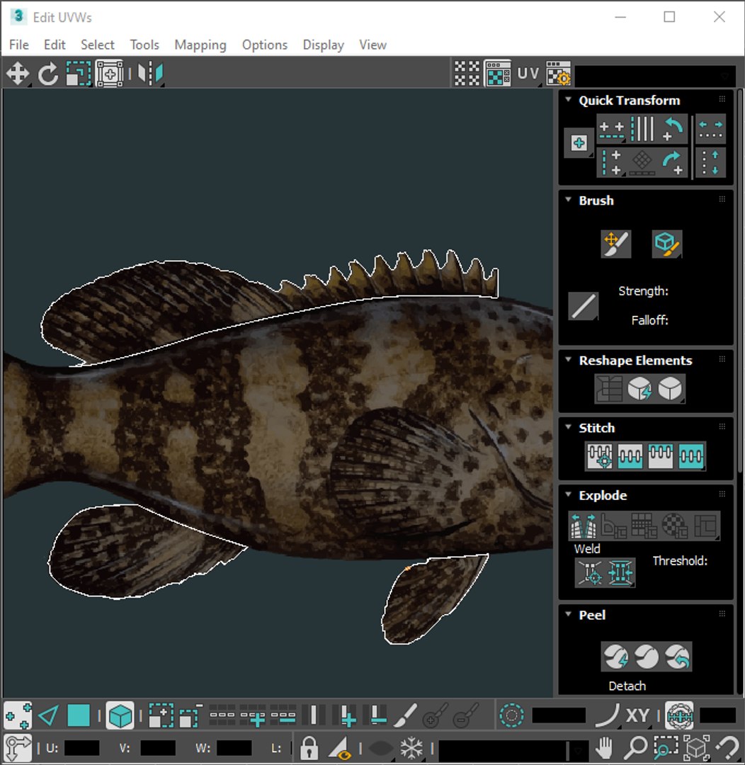Activate the Zoom magnifier tool
The width and height of the screenshot is (745, 765).
635,747
